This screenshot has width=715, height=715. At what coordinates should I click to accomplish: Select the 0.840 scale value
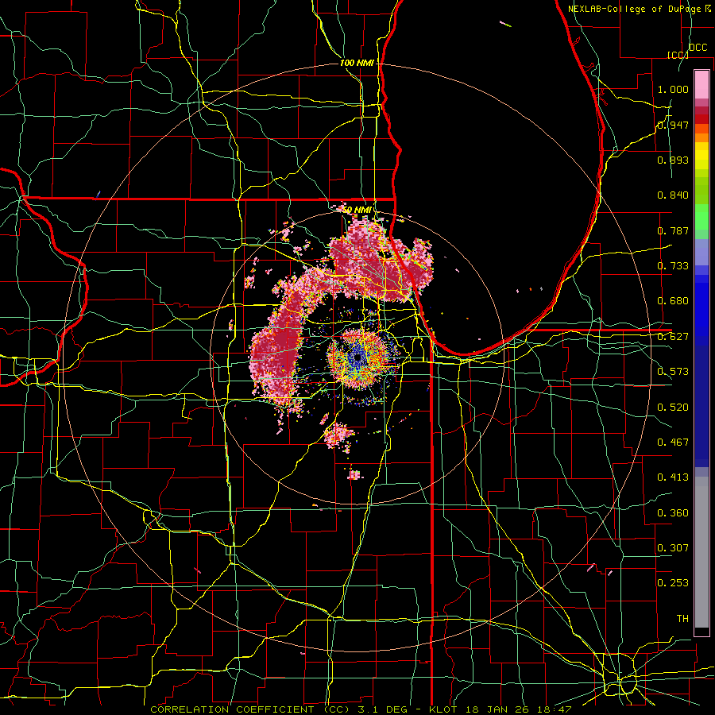pos(673,195)
